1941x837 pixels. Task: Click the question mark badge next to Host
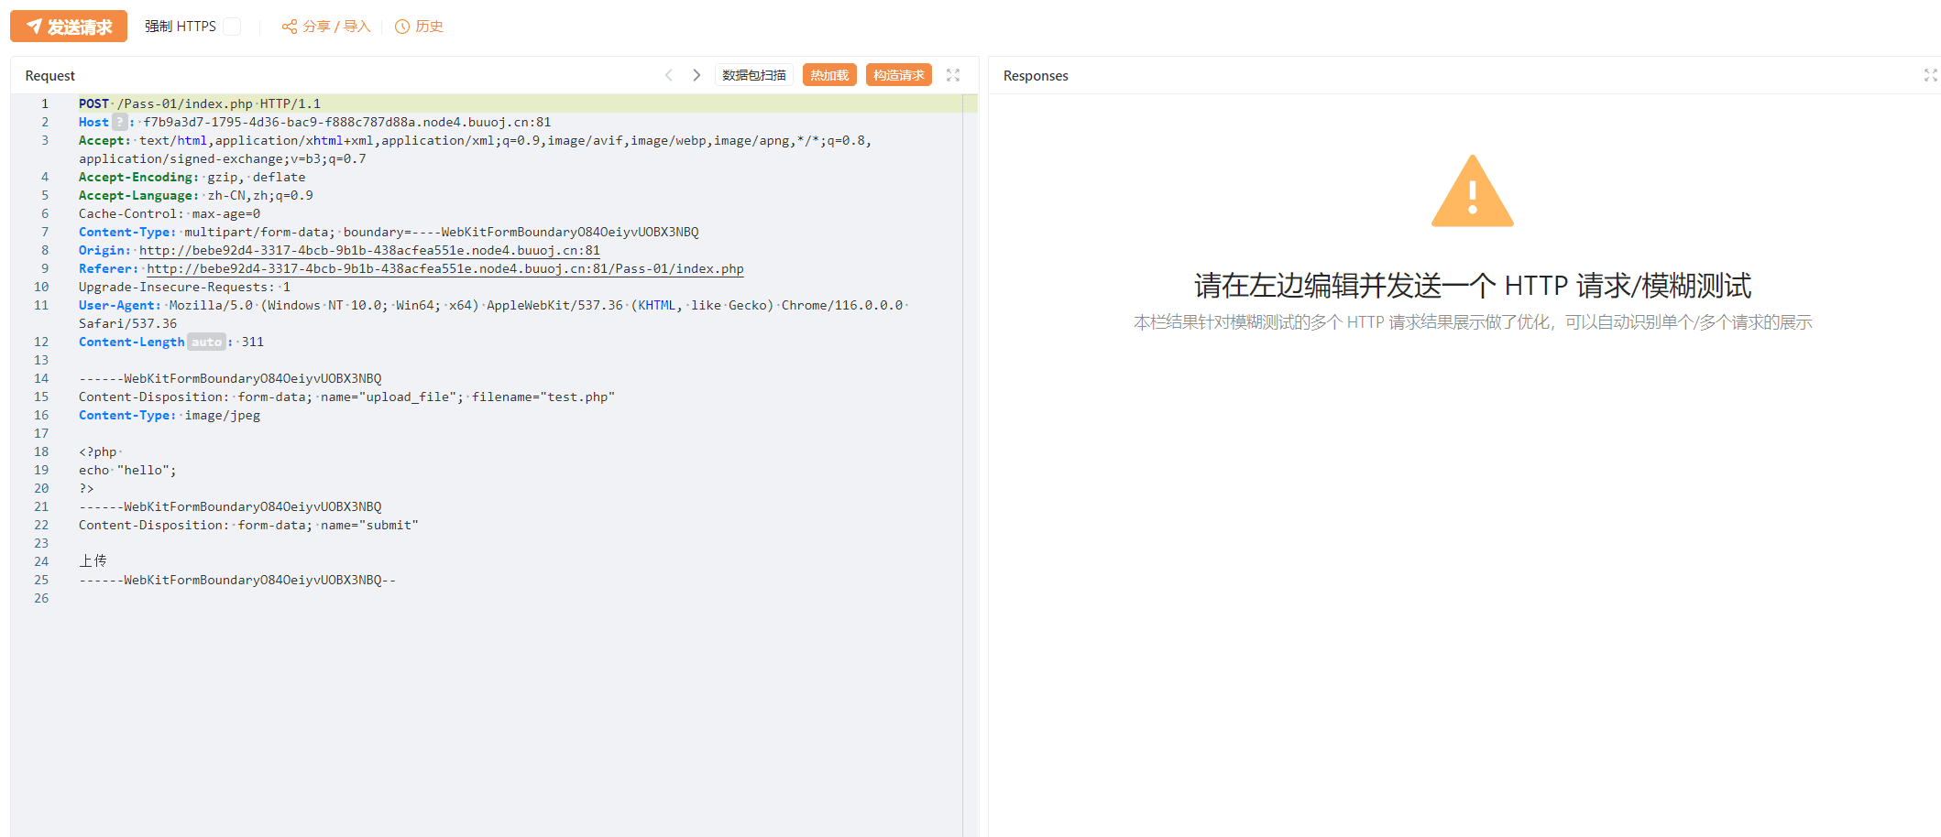(x=119, y=122)
